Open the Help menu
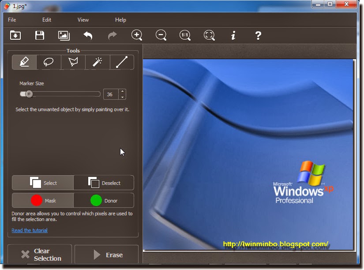 (120, 20)
